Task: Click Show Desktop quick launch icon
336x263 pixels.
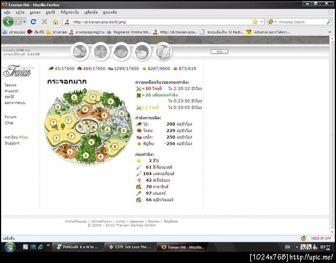Action: tap(33, 247)
